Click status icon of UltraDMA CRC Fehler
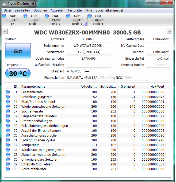Screen dimensions: 176x182 tap(8, 164)
